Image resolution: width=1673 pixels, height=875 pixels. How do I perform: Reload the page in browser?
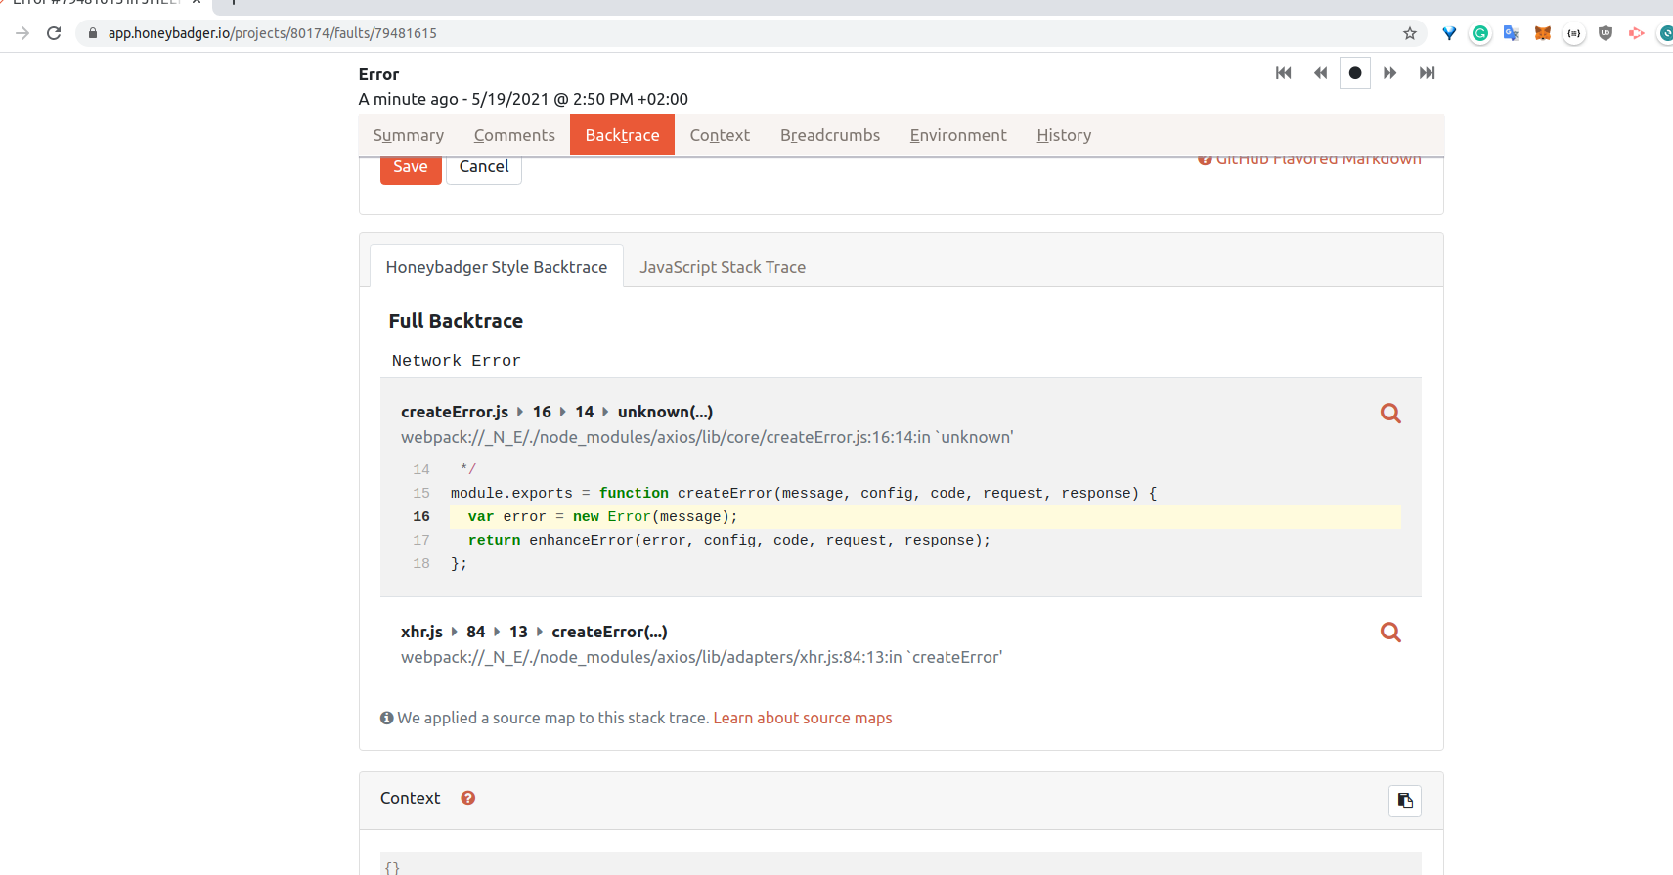(55, 33)
